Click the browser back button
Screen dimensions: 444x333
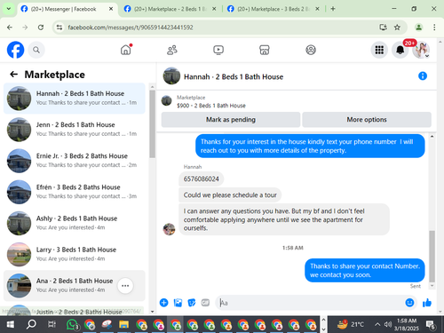pos(10,28)
